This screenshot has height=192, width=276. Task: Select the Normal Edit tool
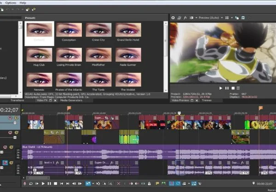[x=88, y=184]
